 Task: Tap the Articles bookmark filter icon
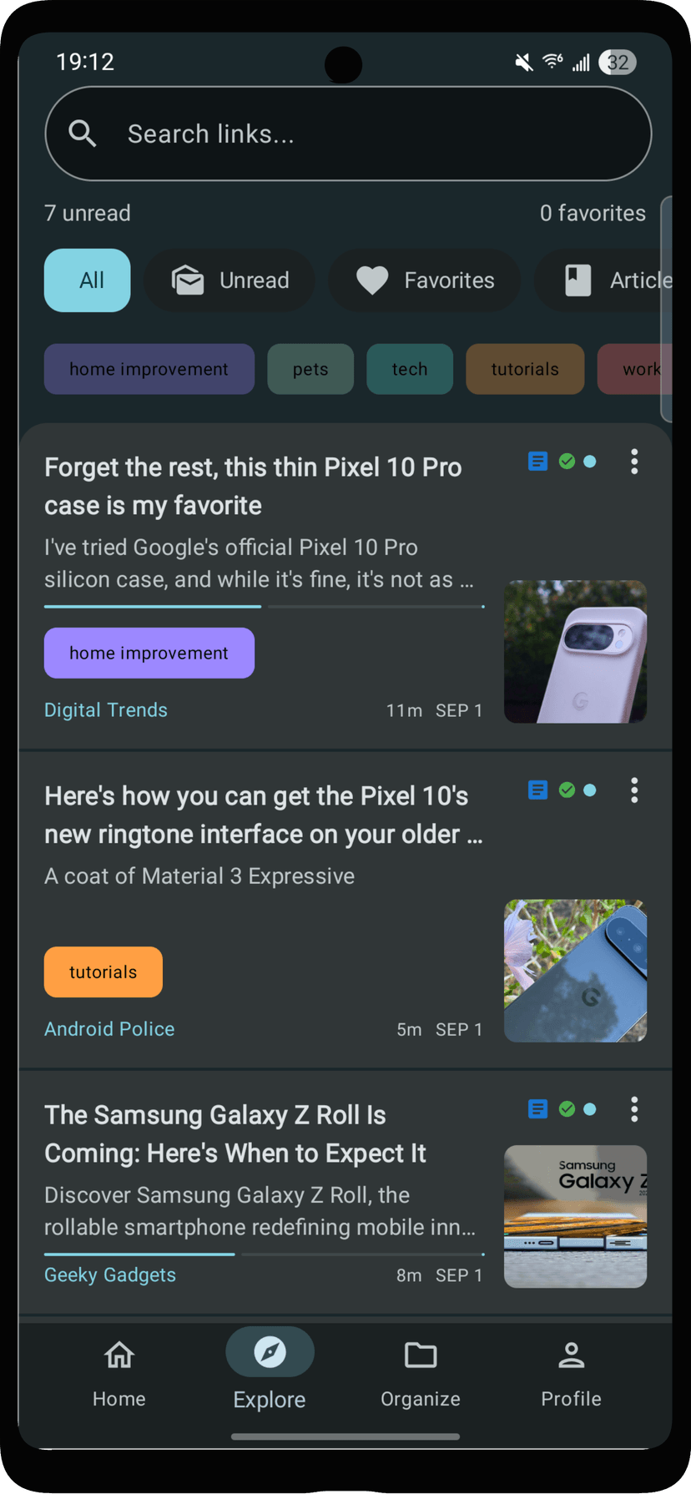(x=578, y=280)
